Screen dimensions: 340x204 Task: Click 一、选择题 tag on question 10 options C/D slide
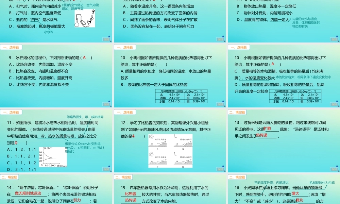pos(239,47)
